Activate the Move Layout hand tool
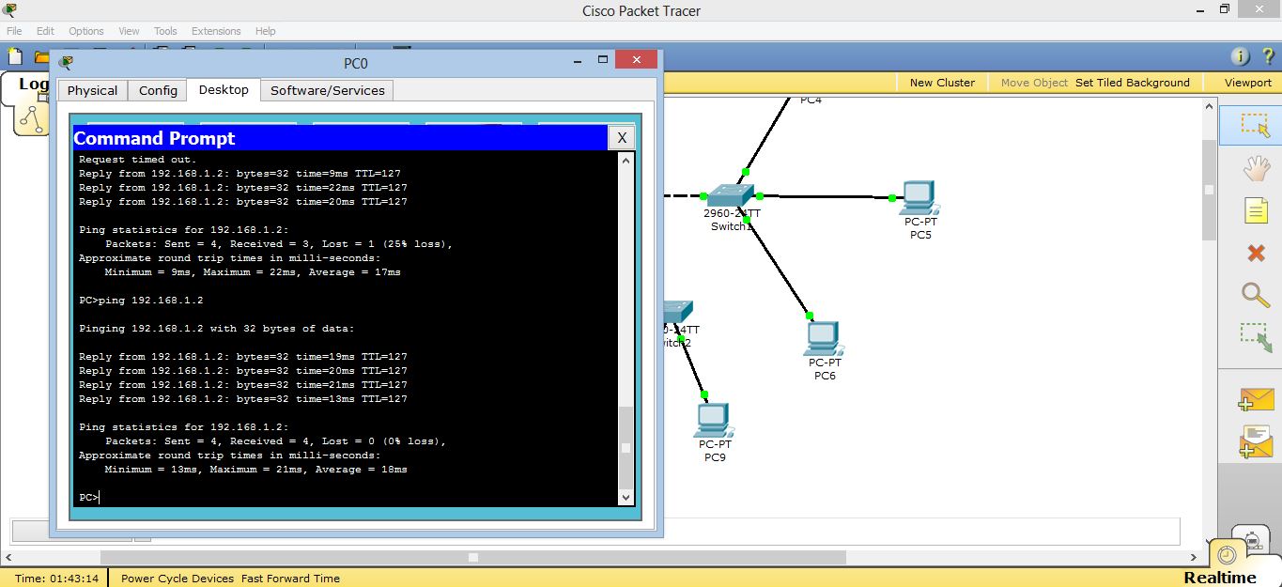Viewport: 1282px width, 587px height. click(1256, 169)
